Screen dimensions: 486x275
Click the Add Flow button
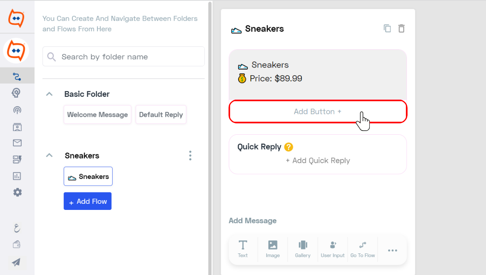tap(87, 201)
